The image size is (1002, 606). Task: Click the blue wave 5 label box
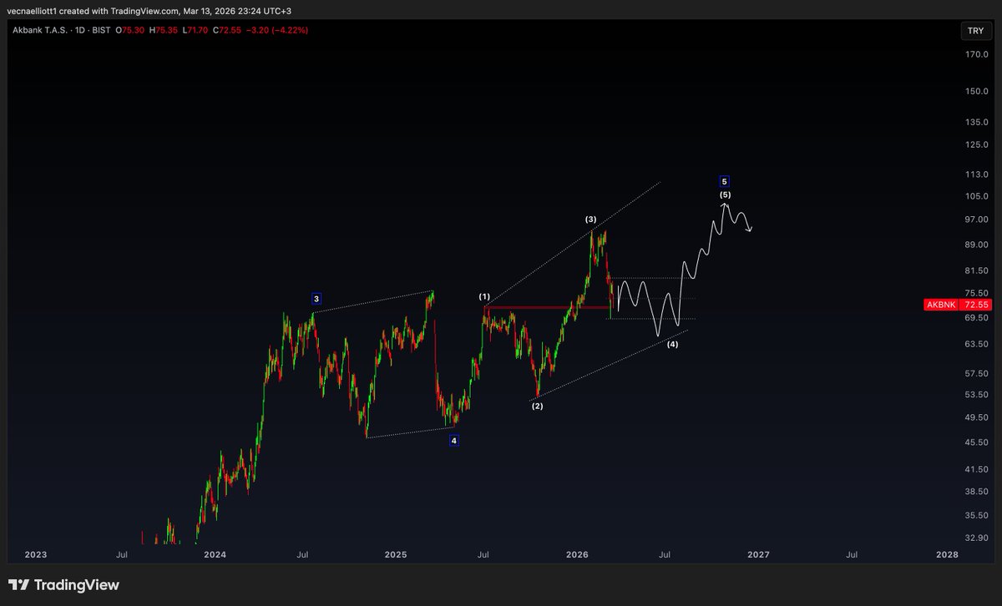(725, 181)
